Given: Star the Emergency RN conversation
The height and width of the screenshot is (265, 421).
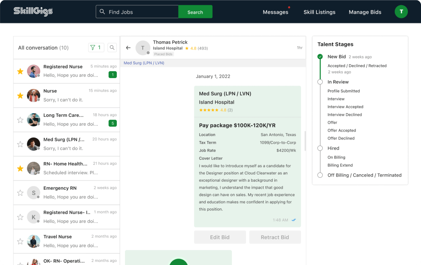Looking at the screenshot, I should (x=20, y=193).
